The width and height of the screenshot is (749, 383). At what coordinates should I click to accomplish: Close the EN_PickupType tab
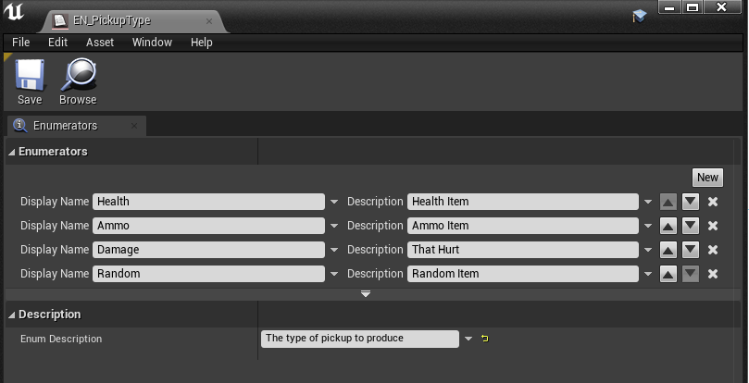[x=209, y=19]
